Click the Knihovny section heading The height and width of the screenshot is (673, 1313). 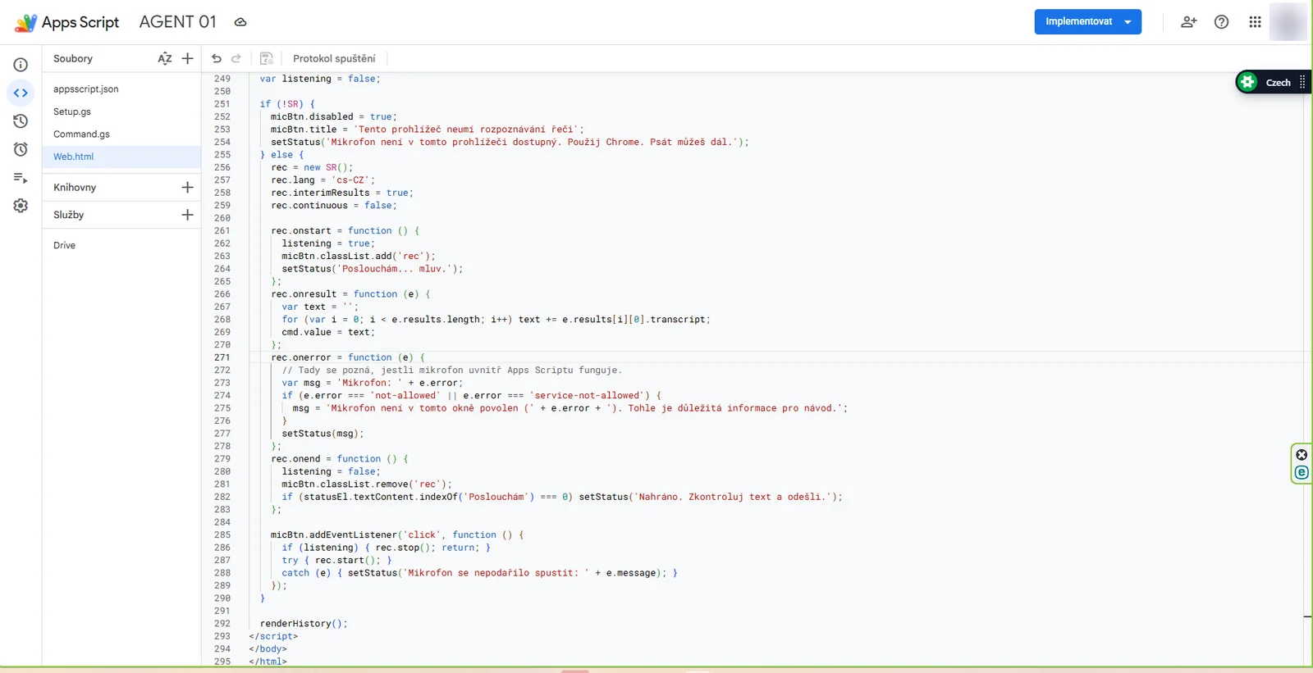(75, 188)
